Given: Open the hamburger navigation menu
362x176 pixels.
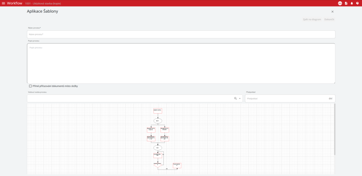Looking at the screenshot, I should point(4,3).
